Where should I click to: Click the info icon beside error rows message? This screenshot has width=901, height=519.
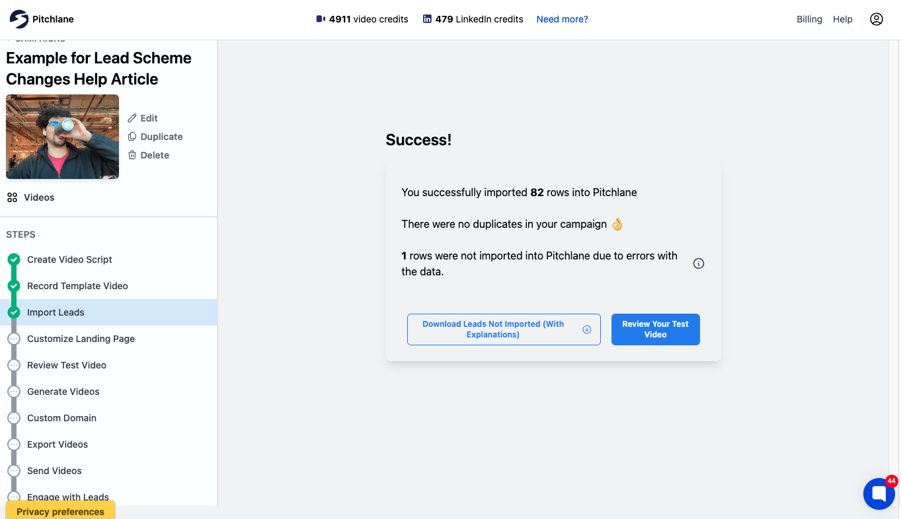click(699, 263)
